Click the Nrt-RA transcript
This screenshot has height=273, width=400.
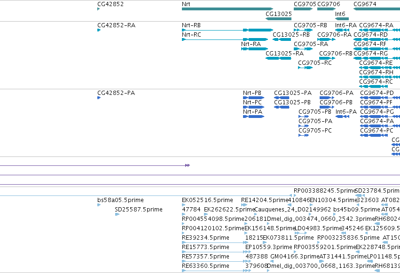click(x=254, y=49)
